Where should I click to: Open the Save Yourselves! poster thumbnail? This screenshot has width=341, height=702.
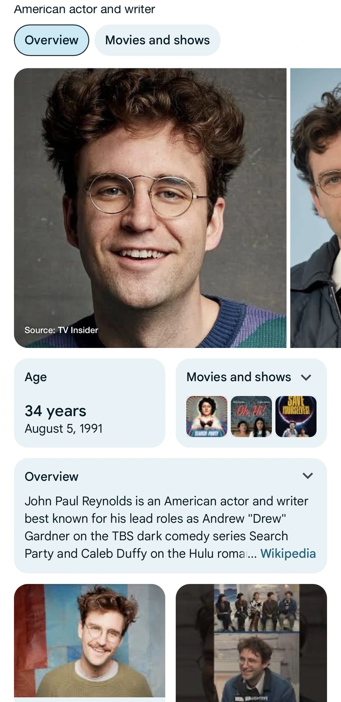[x=296, y=416]
